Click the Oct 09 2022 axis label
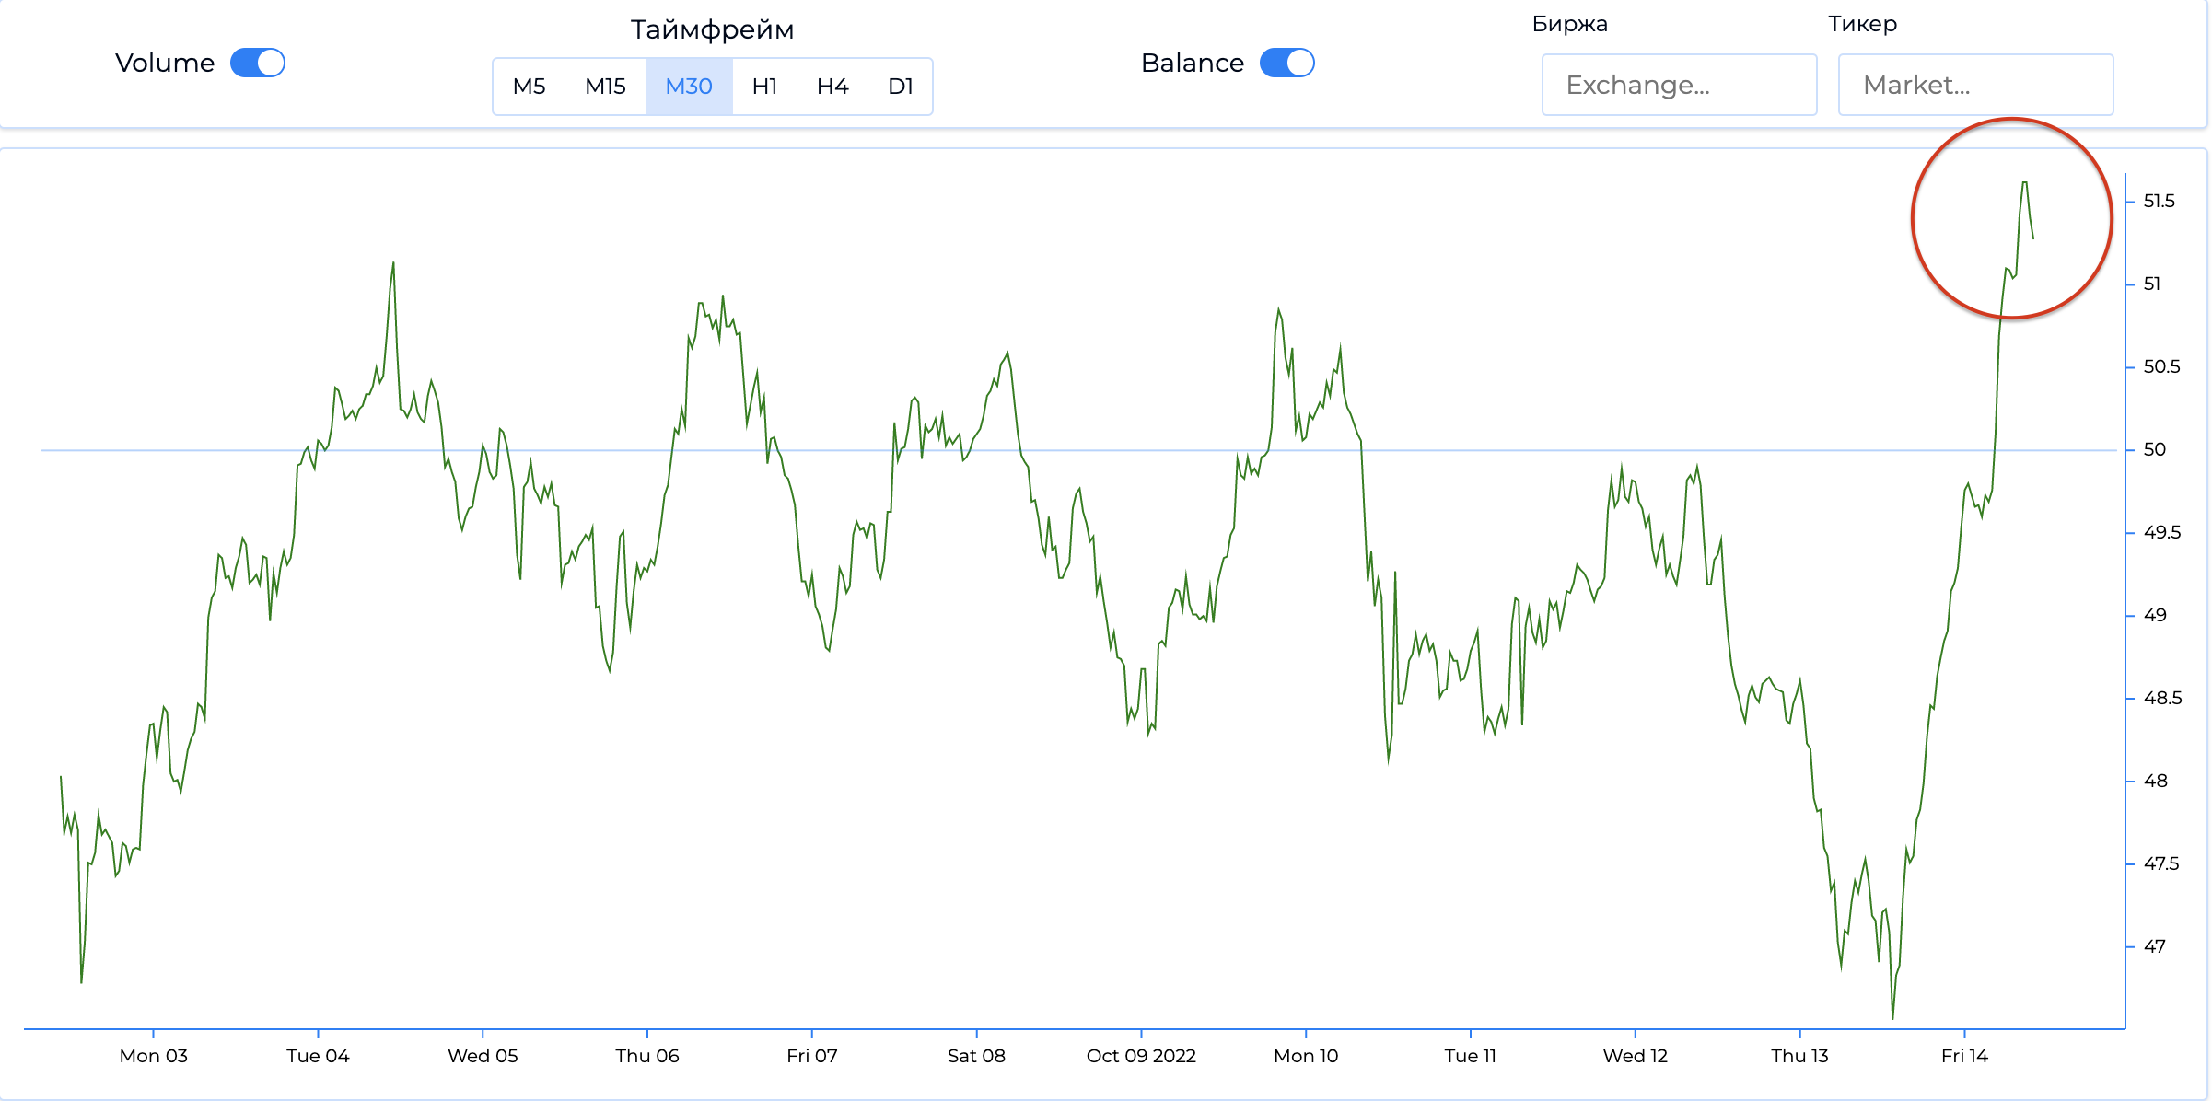 point(1141,1056)
